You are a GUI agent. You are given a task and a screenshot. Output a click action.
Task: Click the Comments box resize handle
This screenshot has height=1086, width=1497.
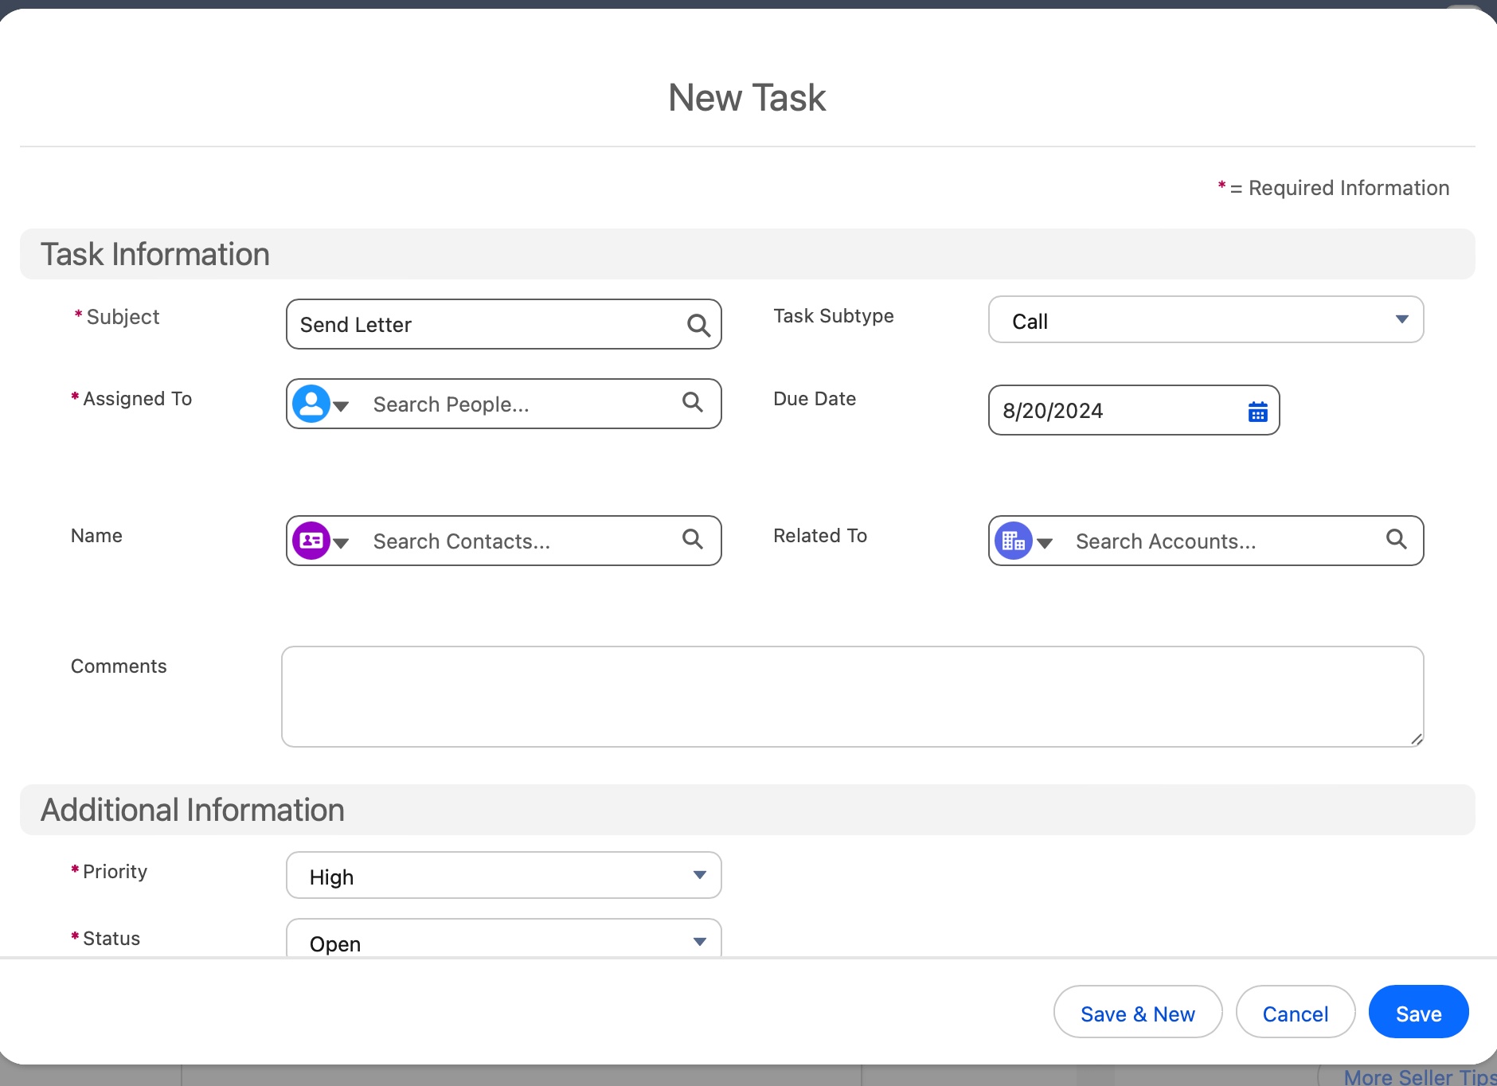1417,740
